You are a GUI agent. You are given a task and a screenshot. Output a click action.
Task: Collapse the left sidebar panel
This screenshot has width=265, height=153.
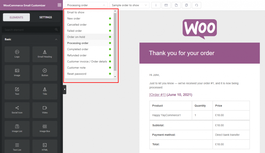pos(64,90)
